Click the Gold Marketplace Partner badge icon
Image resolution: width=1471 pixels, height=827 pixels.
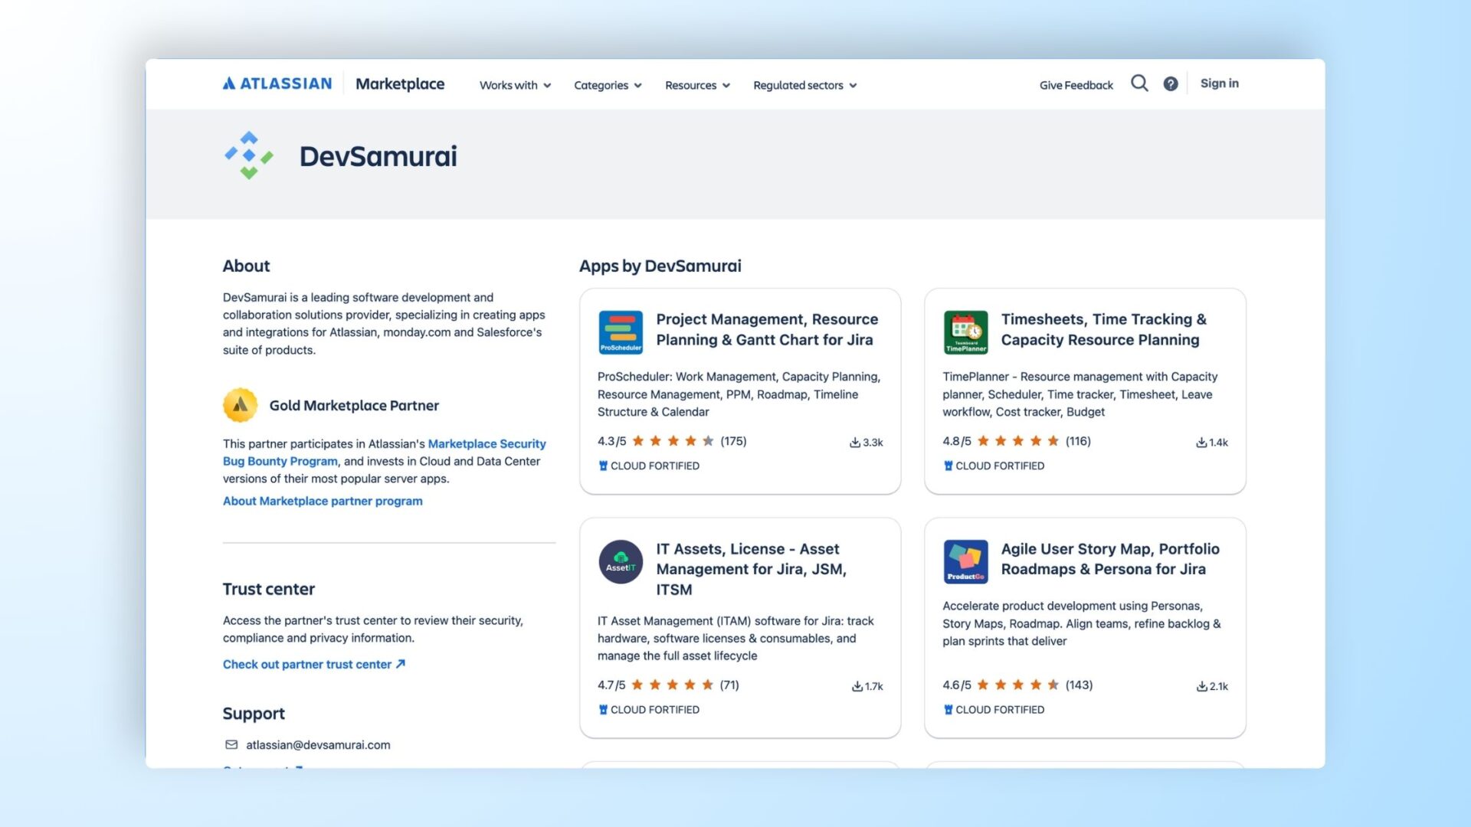(x=240, y=405)
